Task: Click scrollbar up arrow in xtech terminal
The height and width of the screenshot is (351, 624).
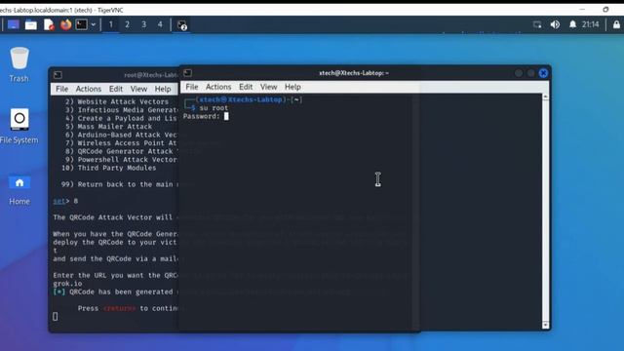Action: click(546, 97)
